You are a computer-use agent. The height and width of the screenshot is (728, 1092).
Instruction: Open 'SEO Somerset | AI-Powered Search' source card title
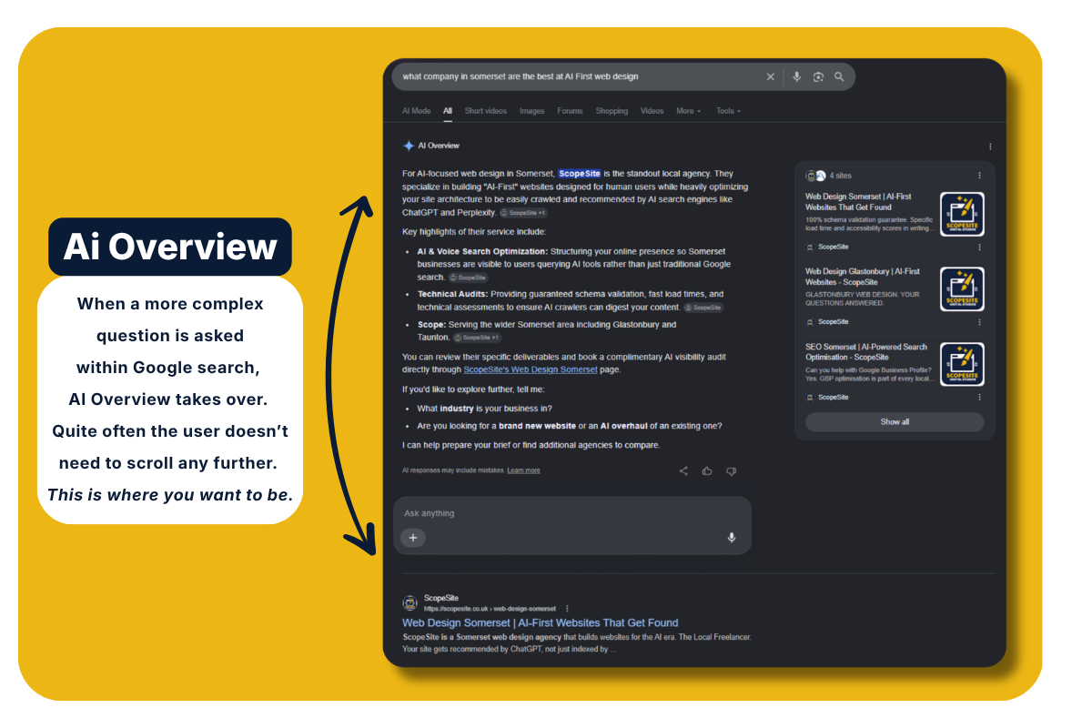click(x=866, y=352)
